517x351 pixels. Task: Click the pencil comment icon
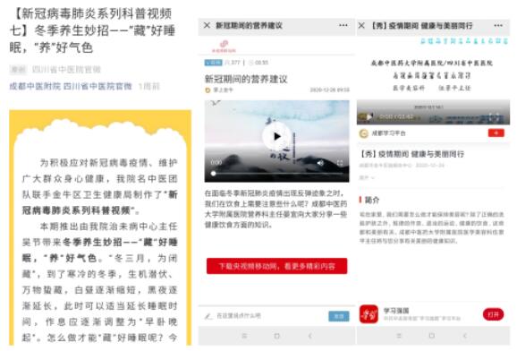[x=208, y=316]
